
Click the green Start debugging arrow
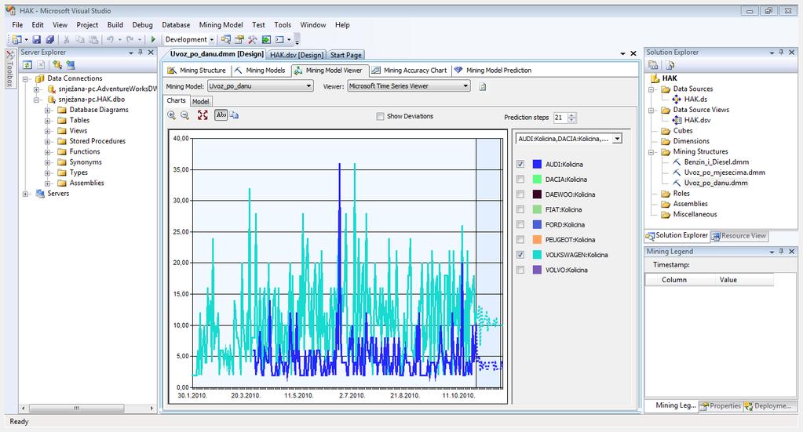[152, 39]
